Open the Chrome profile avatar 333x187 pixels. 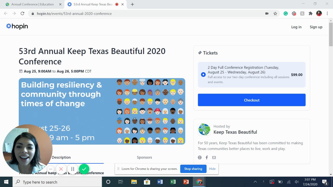[319, 14]
